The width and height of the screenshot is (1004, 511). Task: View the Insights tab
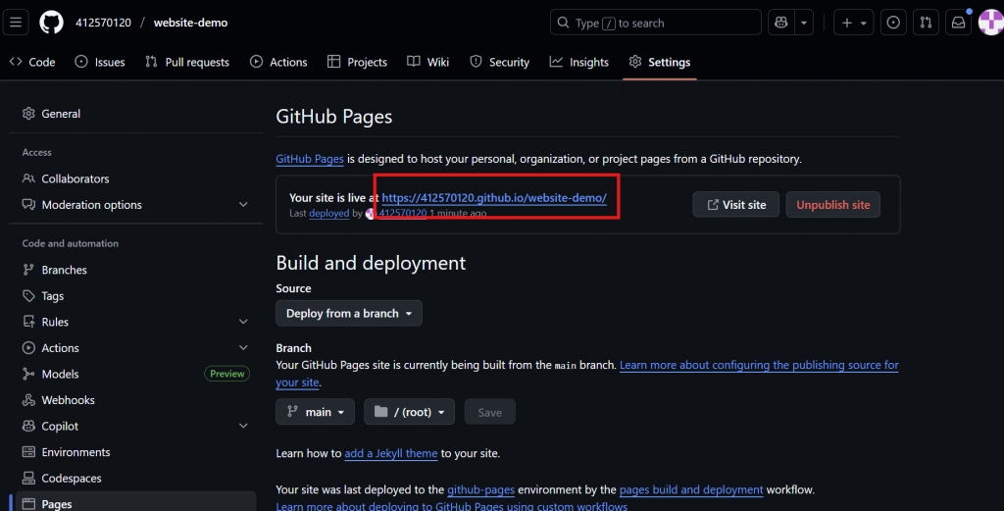click(x=579, y=62)
